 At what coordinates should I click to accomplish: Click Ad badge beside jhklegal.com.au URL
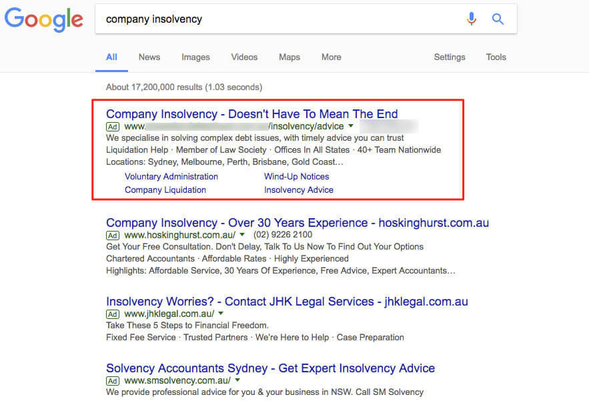(113, 314)
